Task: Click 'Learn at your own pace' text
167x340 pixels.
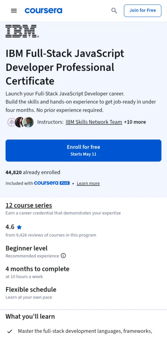Action: point(29,297)
